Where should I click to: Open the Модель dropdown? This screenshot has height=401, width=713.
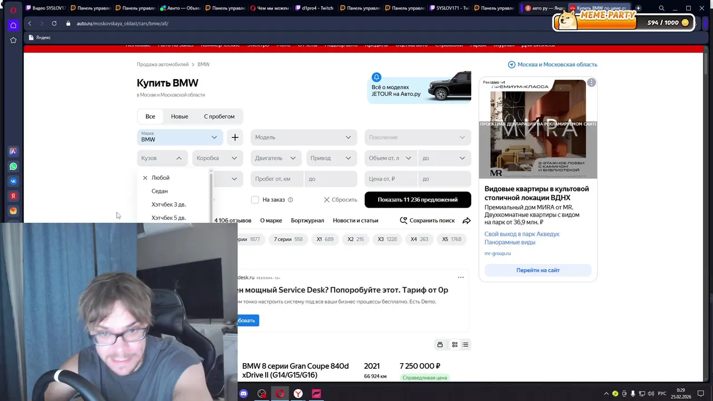(x=304, y=137)
